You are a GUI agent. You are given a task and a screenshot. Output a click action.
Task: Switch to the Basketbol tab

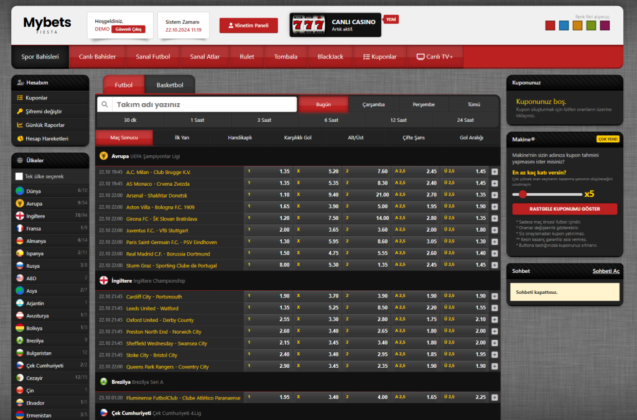[x=170, y=85]
